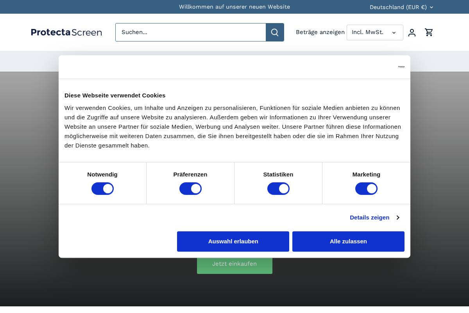Viewport: 469px width, 313px height.
Task: Open the account icon in the header
Action: point(412,32)
